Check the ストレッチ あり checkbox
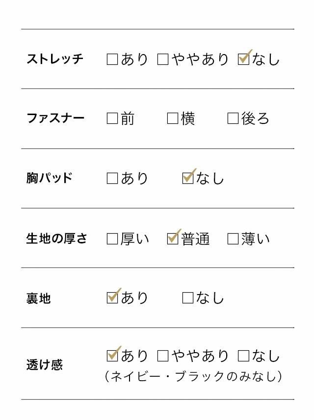314x420 pixels. 112,59
